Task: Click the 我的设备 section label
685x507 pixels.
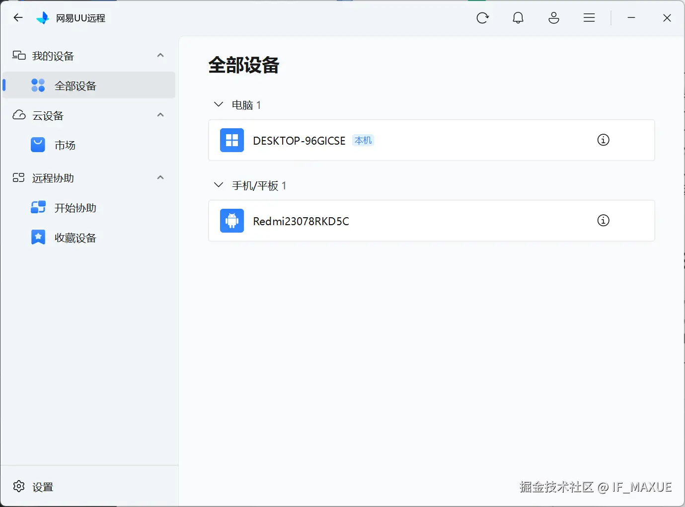Action: point(53,56)
